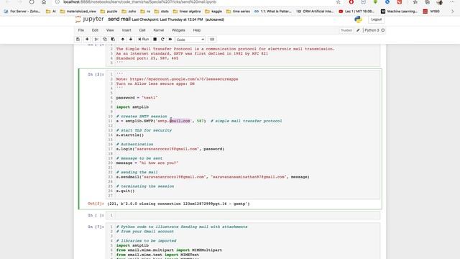Open the Kernel menu
Screen dimensions: 460x259
(159, 30)
